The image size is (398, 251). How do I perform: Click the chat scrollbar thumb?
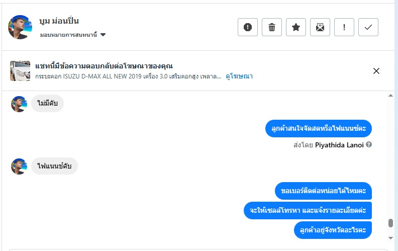pos(390,223)
